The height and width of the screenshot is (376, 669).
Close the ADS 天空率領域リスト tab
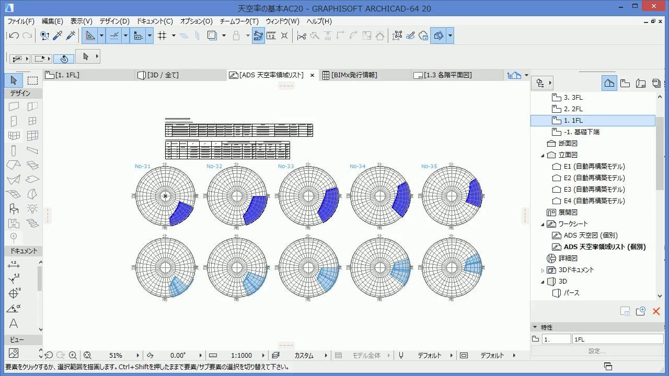(x=313, y=75)
